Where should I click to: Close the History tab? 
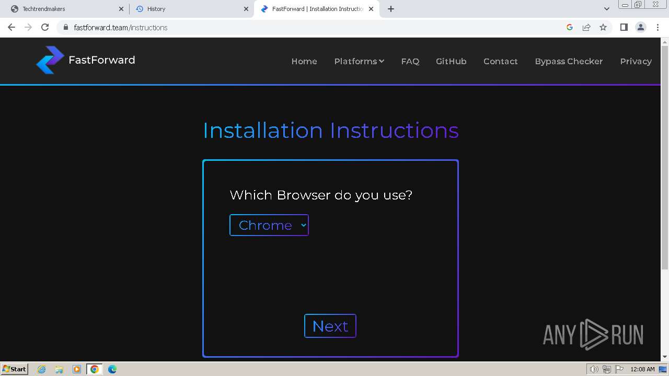tap(246, 9)
